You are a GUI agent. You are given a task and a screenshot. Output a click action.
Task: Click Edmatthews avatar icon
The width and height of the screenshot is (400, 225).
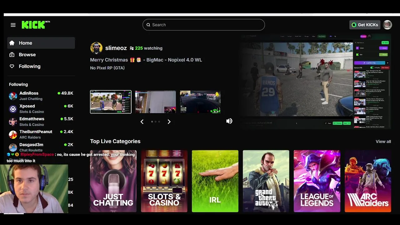(13, 122)
